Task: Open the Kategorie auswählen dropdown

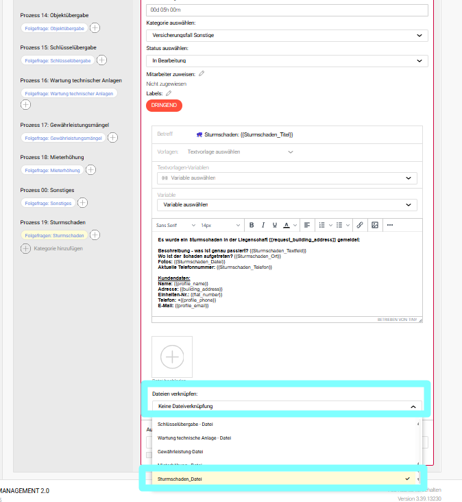Action: point(287,35)
